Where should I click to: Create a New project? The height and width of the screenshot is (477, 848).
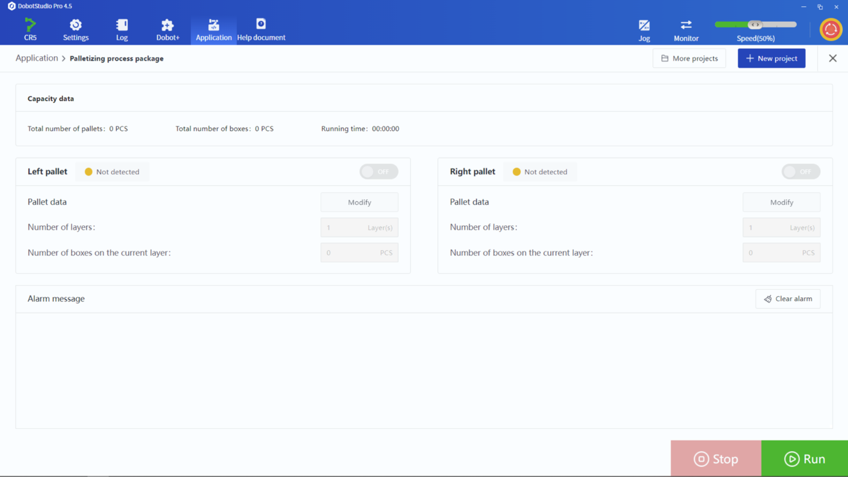[771, 58]
